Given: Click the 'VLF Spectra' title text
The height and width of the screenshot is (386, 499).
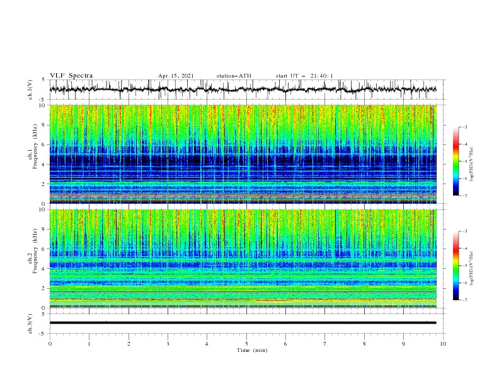Looking at the screenshot, I should [71, 76].
